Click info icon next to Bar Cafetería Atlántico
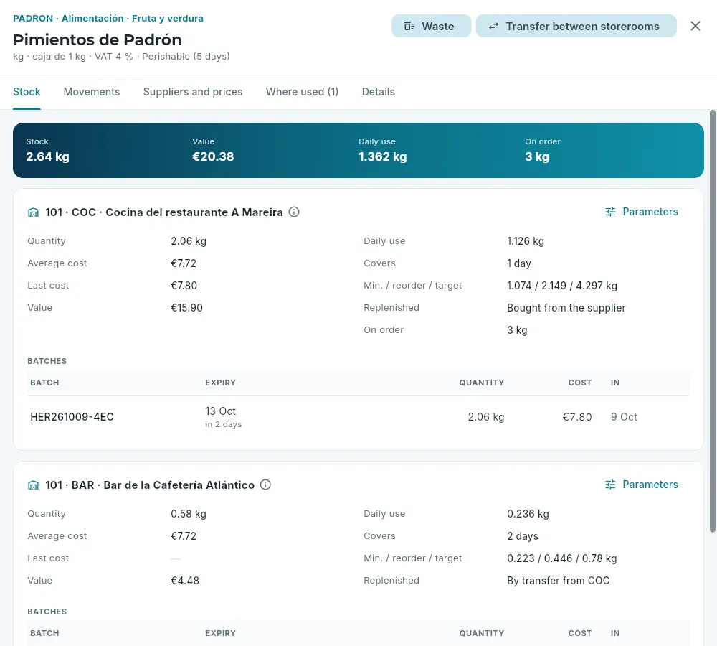Screen dimensions: 717x646 (265, 484)
